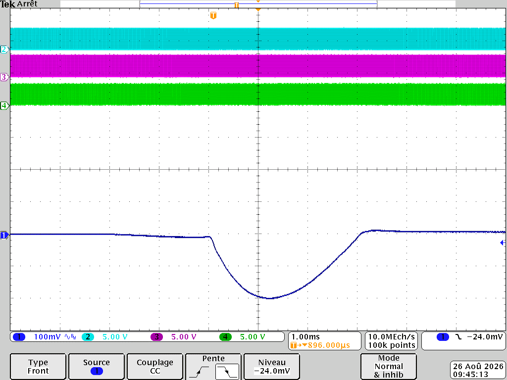Click the small T marker in the record bar
This screenshot has width=507, height=380.
(x=237, y=5)
